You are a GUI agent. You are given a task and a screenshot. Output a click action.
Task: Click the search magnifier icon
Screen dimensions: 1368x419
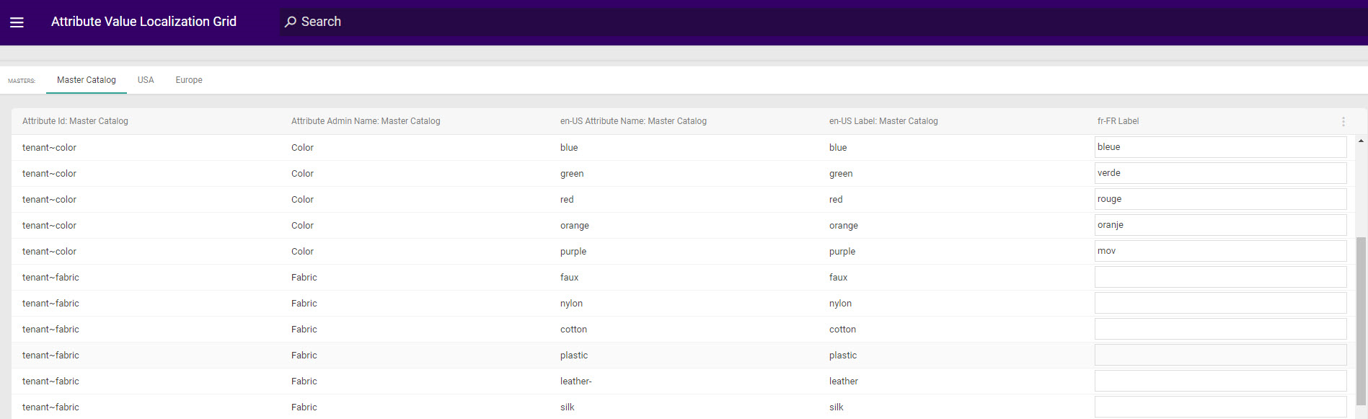[291, 22]
